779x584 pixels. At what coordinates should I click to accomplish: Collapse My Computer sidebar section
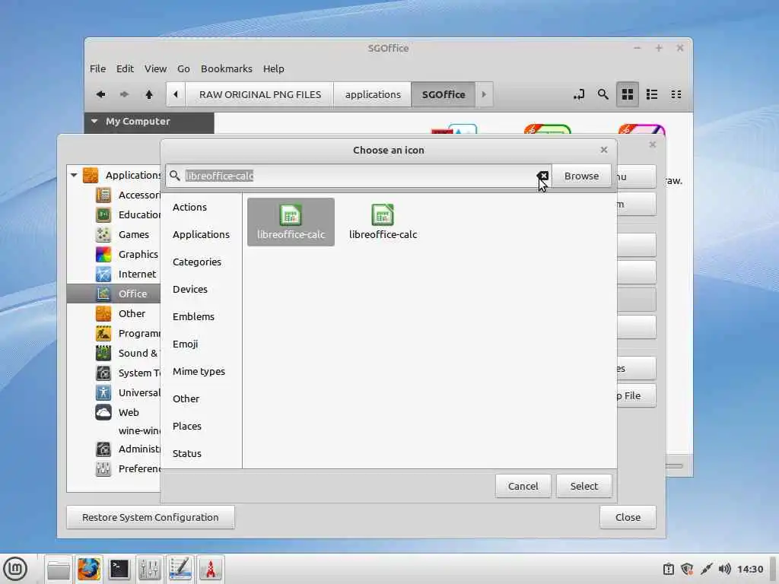[94, 121]
